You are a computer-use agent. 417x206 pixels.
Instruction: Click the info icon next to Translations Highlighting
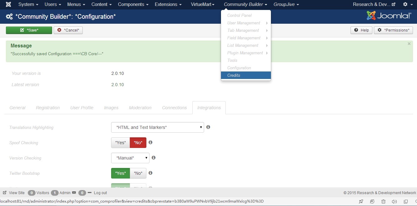click(x=208, y=127)
